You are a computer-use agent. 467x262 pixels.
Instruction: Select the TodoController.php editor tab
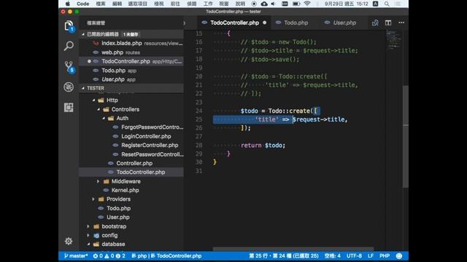click(x=234, y=23)
